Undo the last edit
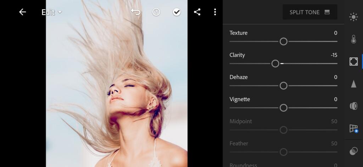 136,12
